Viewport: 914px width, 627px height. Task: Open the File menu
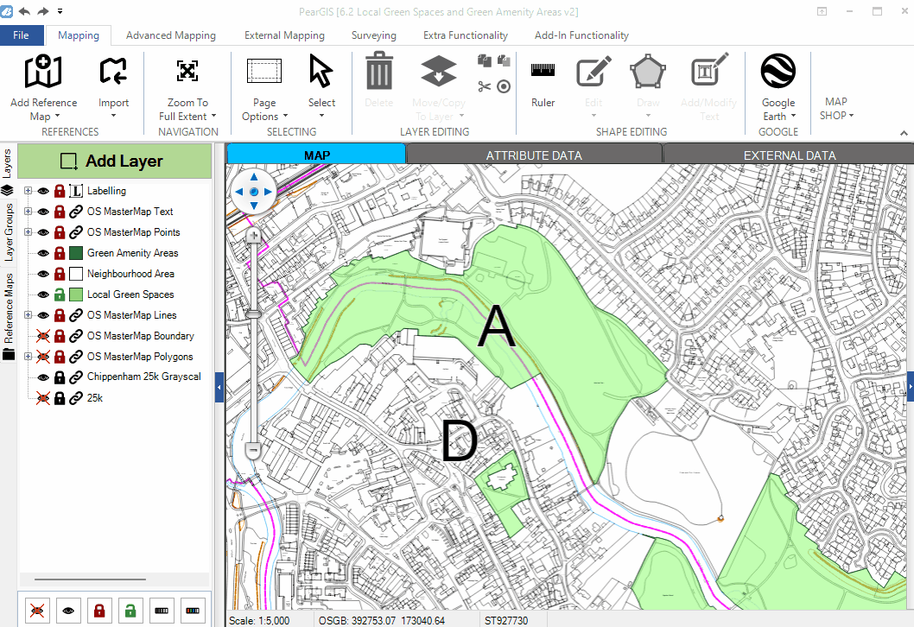click(22, 35)
